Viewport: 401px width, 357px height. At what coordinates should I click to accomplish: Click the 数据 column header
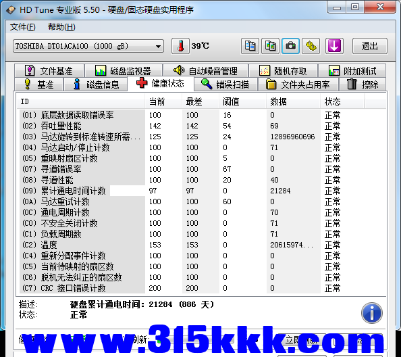[x=294, y=101]
